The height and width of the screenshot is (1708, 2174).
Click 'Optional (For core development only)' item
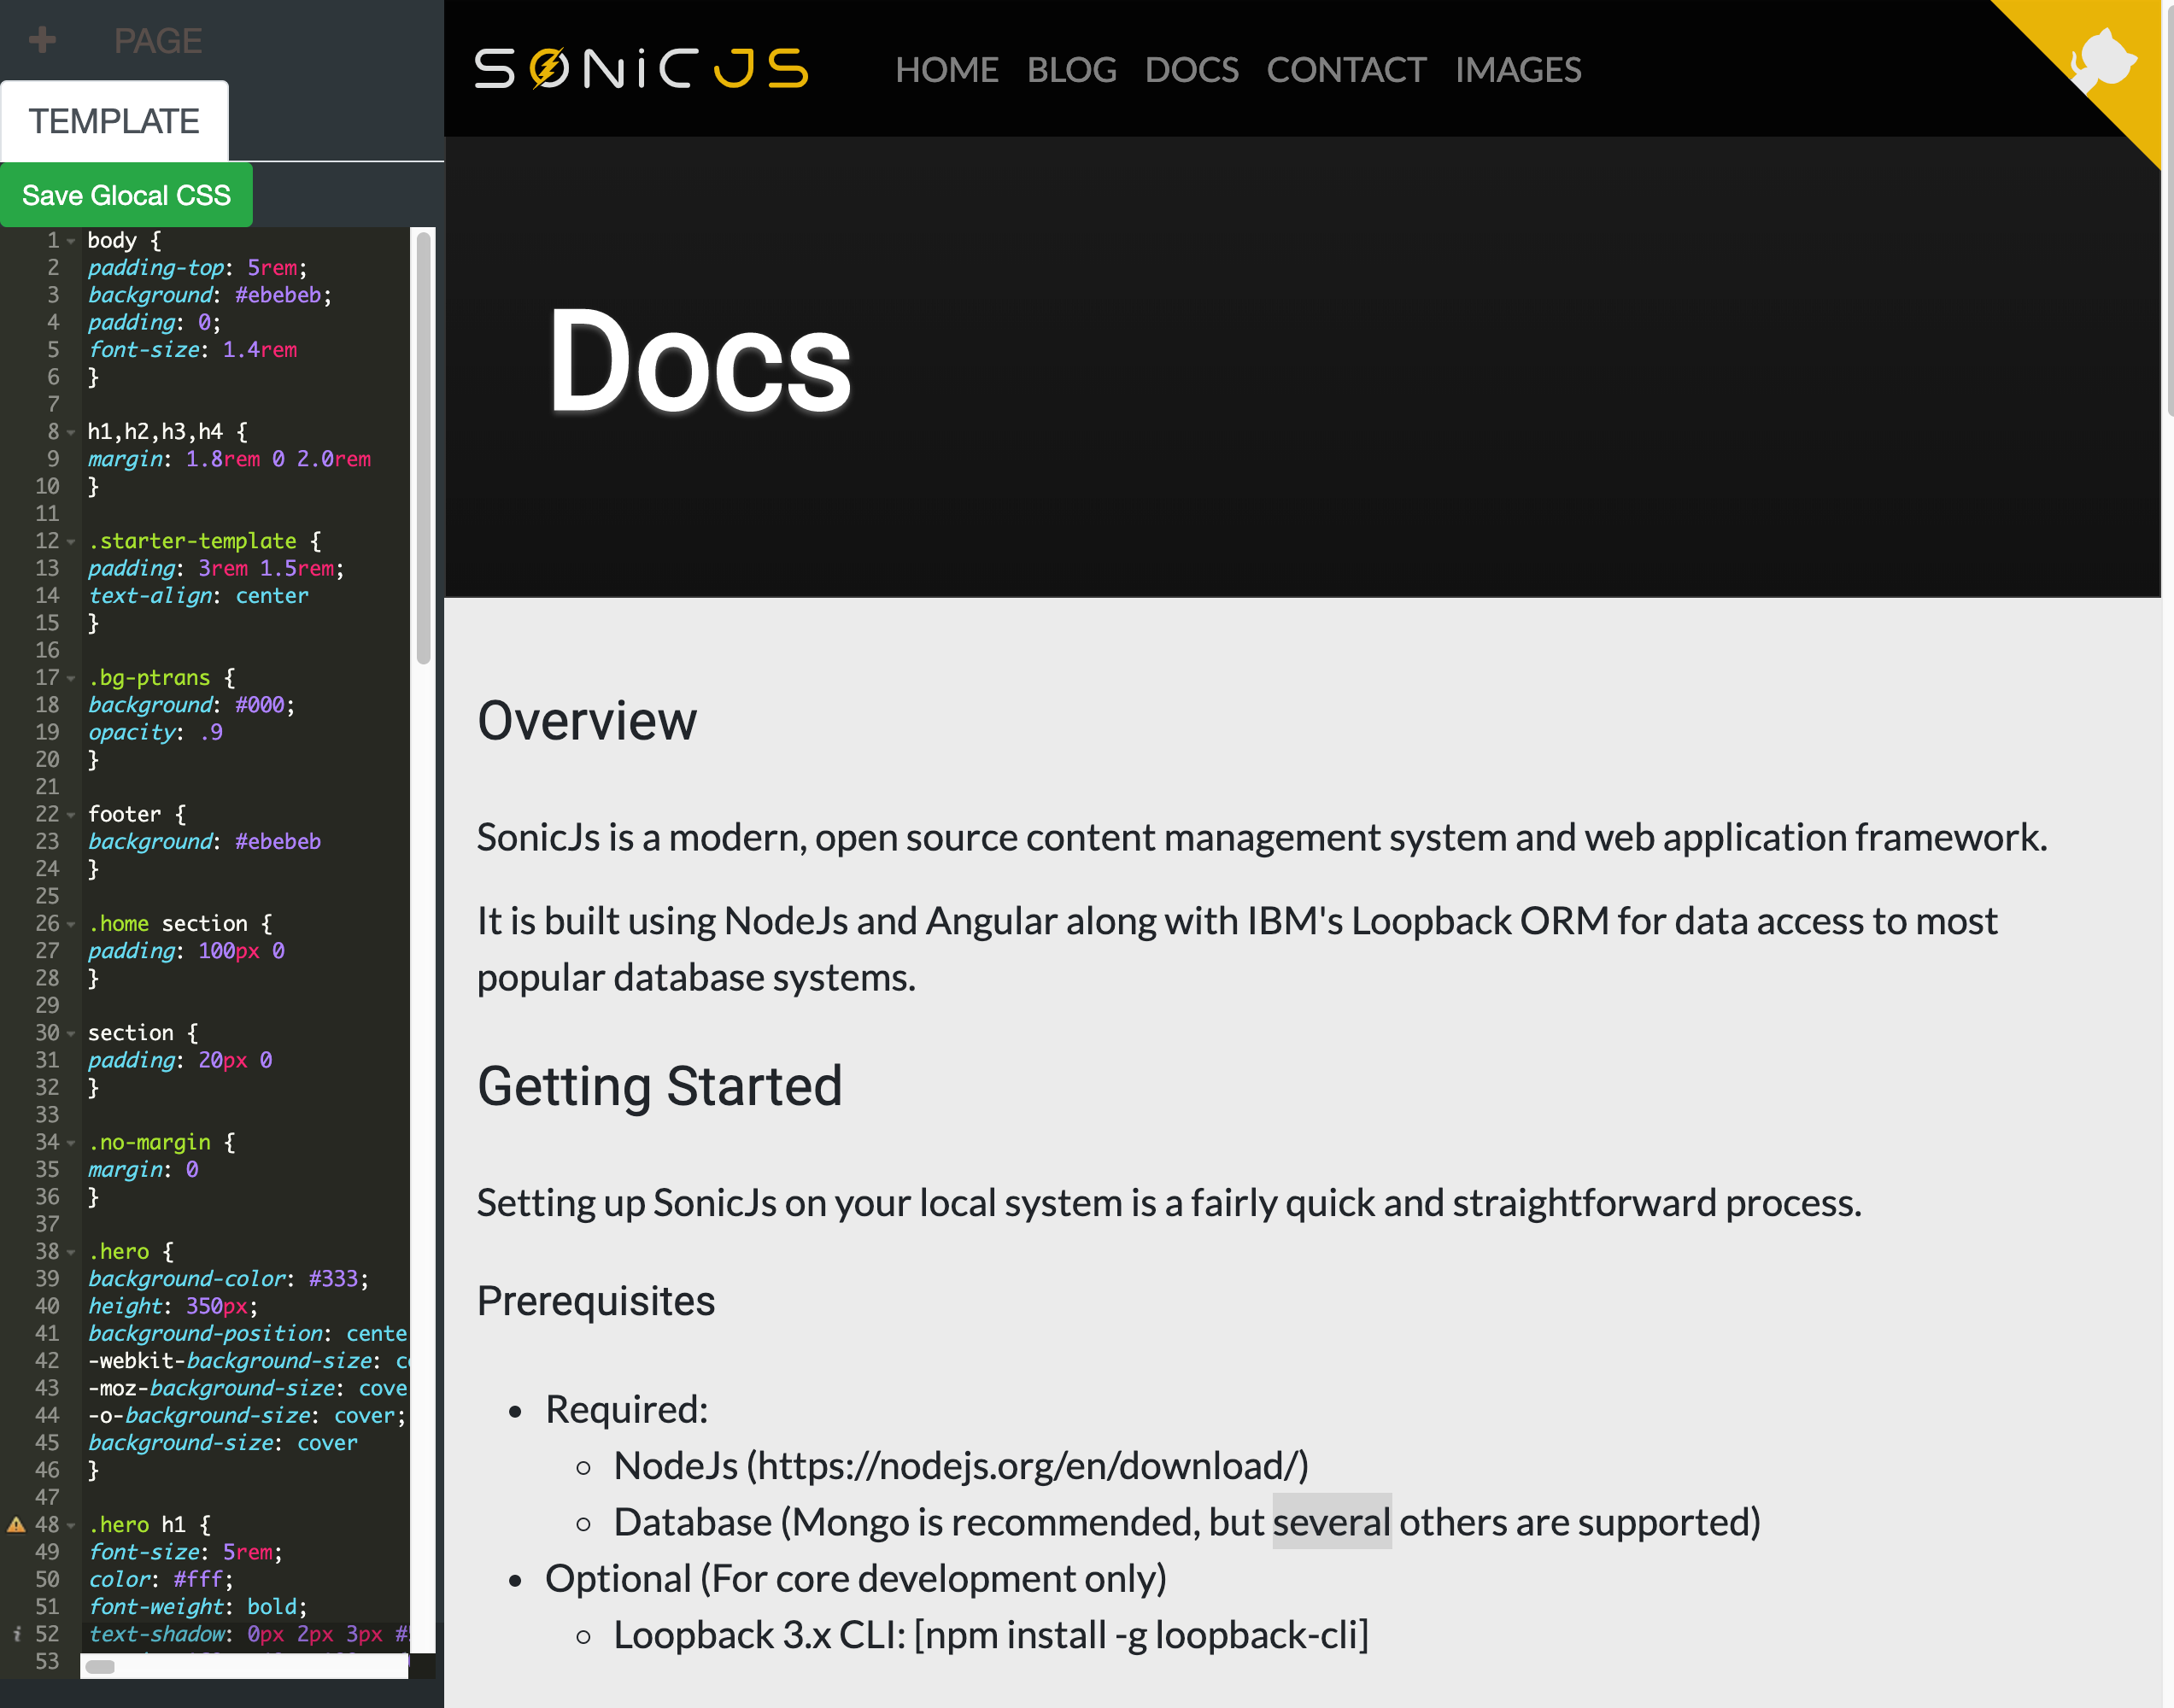tap(856, 1579)
